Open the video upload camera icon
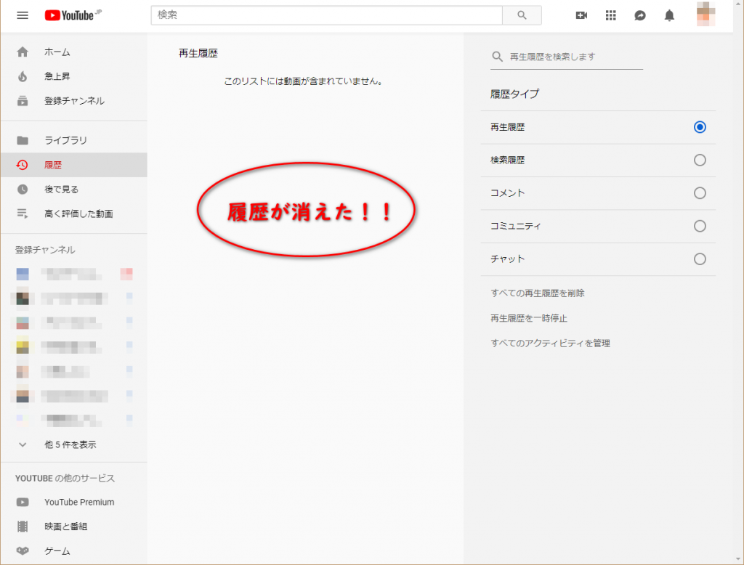The height and width of the screenshot is (565, 744). pos(581,15)
